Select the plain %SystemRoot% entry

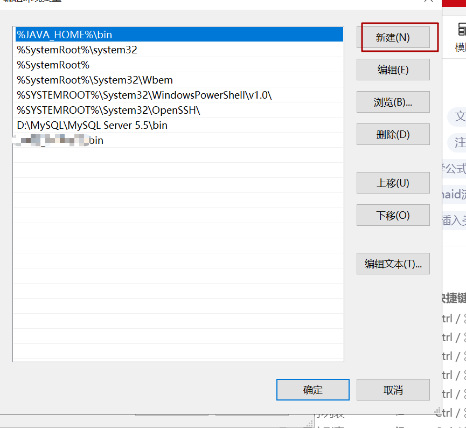178,65
